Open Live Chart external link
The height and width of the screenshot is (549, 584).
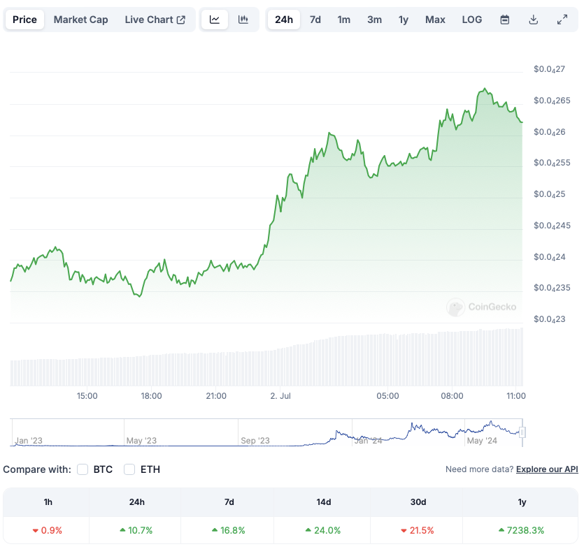point(155,20)
